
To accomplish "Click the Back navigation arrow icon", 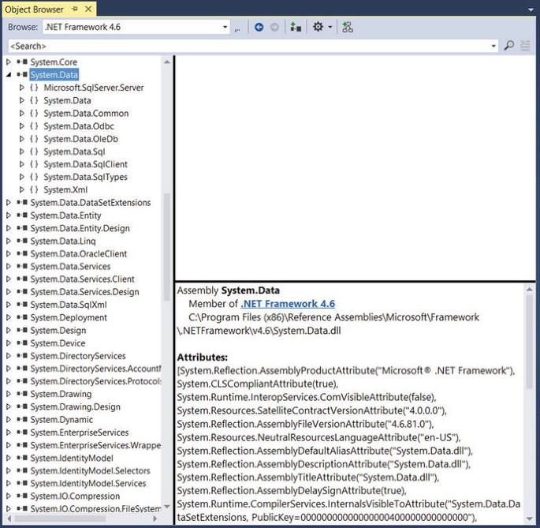I will pyautogui.click(x=259, y=27).
